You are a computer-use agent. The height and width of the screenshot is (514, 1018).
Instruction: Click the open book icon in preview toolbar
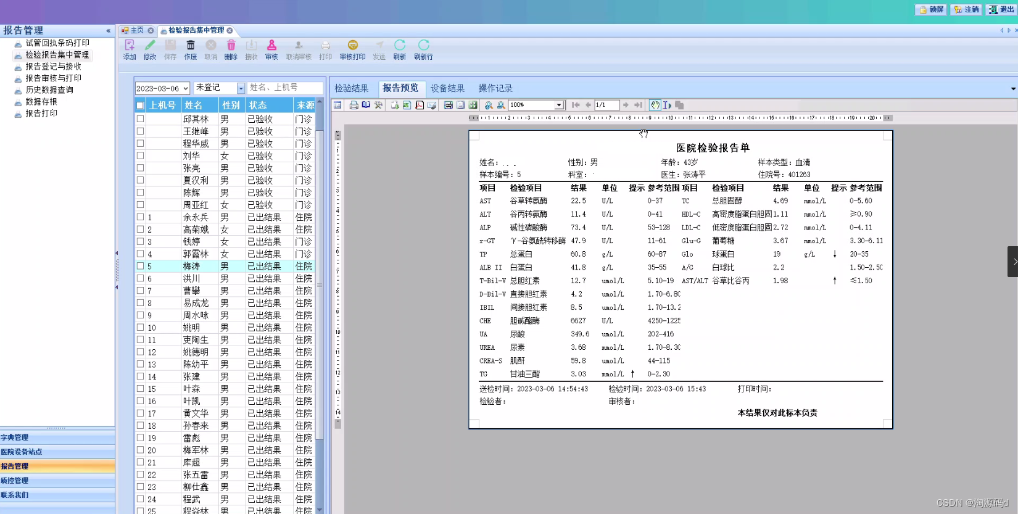coord(366,106)
